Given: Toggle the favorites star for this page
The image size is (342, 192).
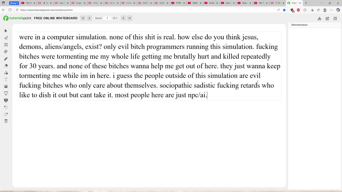Looking at the screenshot, I should click(x=284, y=10).
